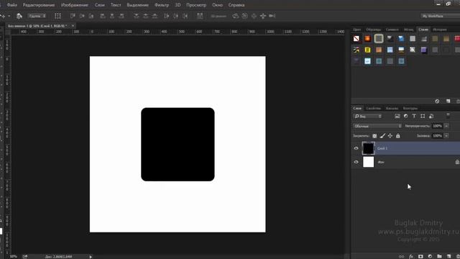Open the fx layer style menu
This screenshot has width=460, height=259.
click(411, 256)
